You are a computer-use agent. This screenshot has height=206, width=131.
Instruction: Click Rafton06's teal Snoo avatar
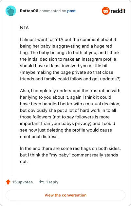[x=11, y=11]
